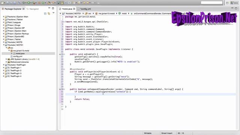Click the Writable status bar entry
Screen dimensions: 240x135
coord(147,133)
